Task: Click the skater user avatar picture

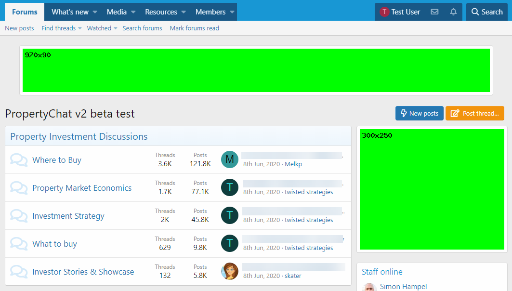Action: tap(230, 271)
